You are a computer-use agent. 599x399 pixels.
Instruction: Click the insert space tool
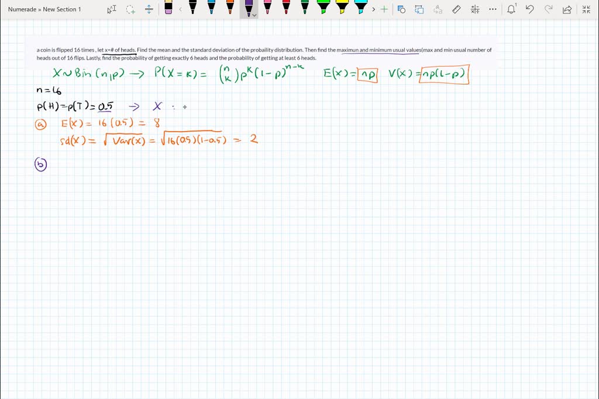(x=149, y=9)
